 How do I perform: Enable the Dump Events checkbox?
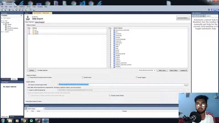(82, 78)
